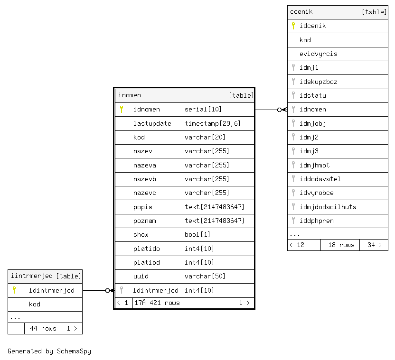This screenshot has height=360, width=395.
Task: Click the yellow primary key icon beside idnomen
Action: point(122,110)
